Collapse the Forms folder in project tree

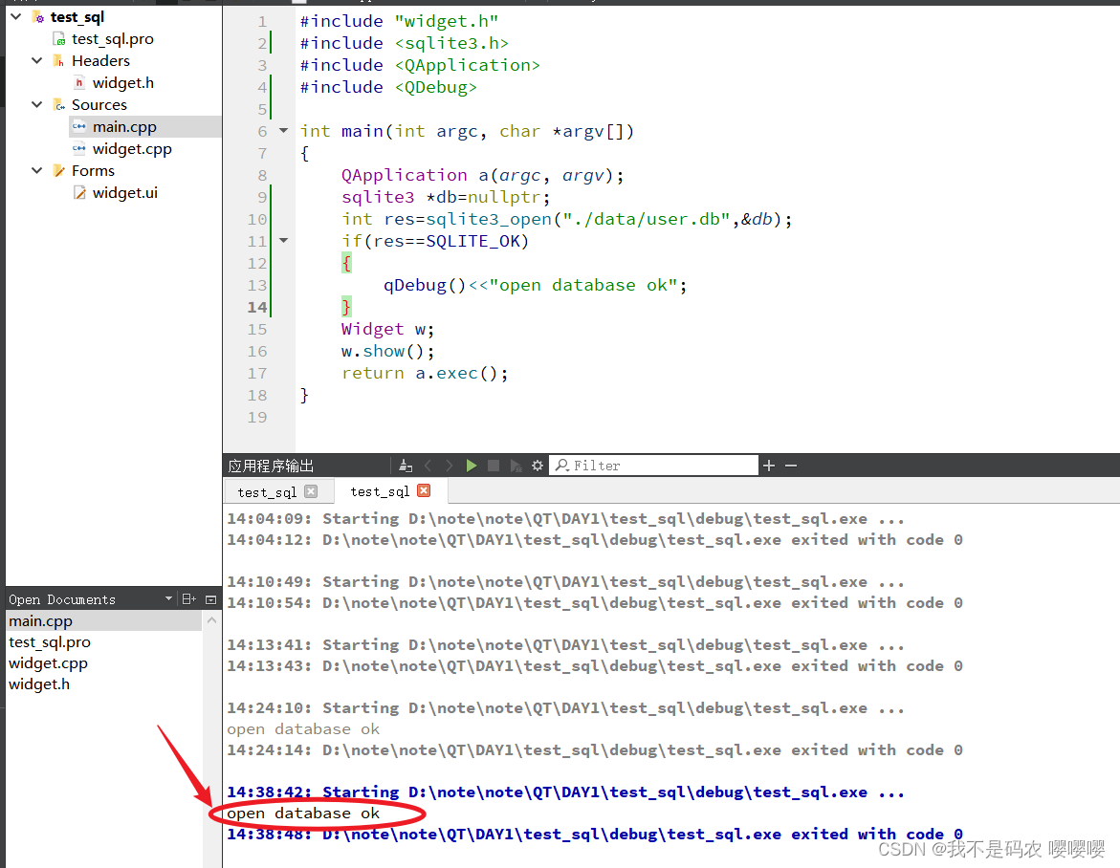click(x=36, y=170)
